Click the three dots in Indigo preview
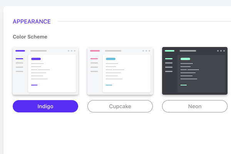This screenshot has width=231, height=154. tap(72, 51)
